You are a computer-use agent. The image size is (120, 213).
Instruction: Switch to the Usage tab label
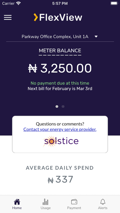click(46, 208)
